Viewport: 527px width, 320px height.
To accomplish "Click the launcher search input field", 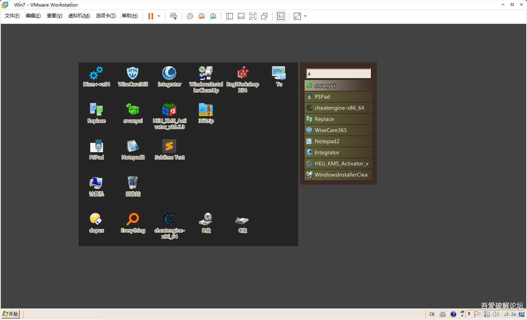I will pyautogui.click(x=339, y=73).
